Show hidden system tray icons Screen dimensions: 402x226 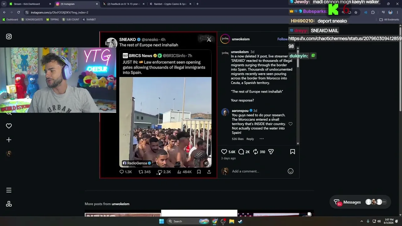tap(361, 221)
